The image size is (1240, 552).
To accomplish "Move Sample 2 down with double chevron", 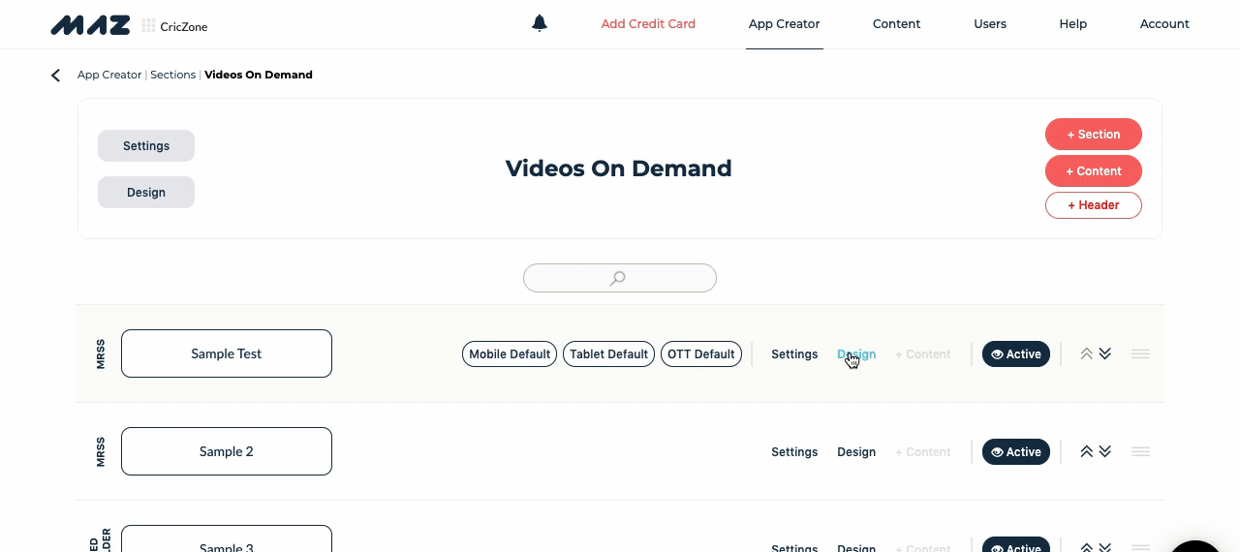I will point(1105,451).
